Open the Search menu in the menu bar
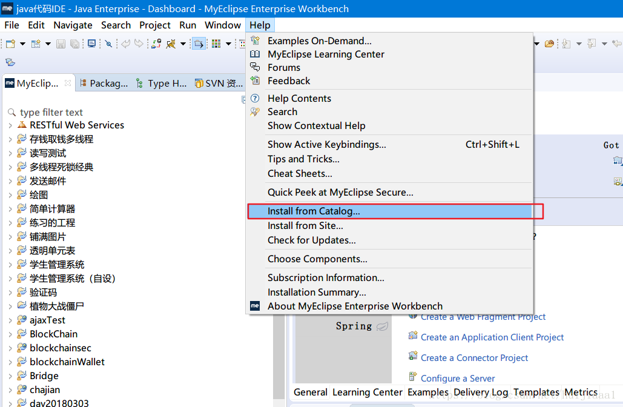Viewport: 623px width, 407px height. (116, 25)
